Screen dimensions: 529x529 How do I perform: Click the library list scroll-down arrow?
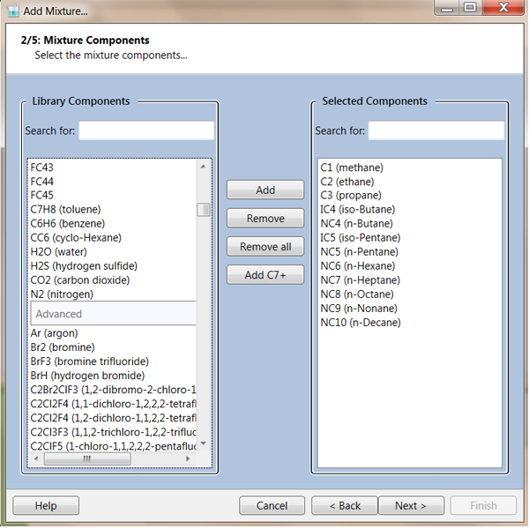click(x=203, y=443)
